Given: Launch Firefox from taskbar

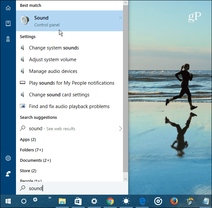Looking at the screenshot, I should point(174,201).
